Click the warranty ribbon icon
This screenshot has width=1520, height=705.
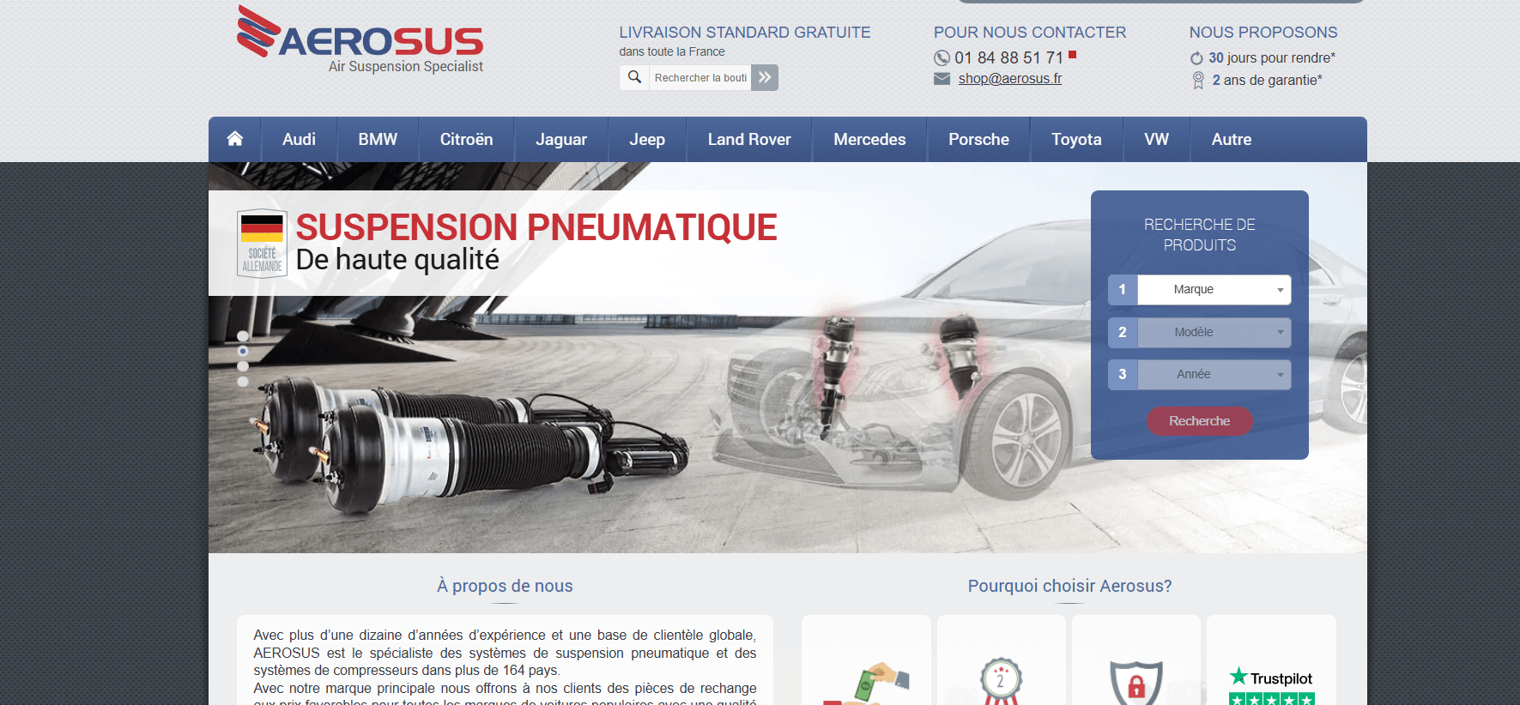point(1198,81)
